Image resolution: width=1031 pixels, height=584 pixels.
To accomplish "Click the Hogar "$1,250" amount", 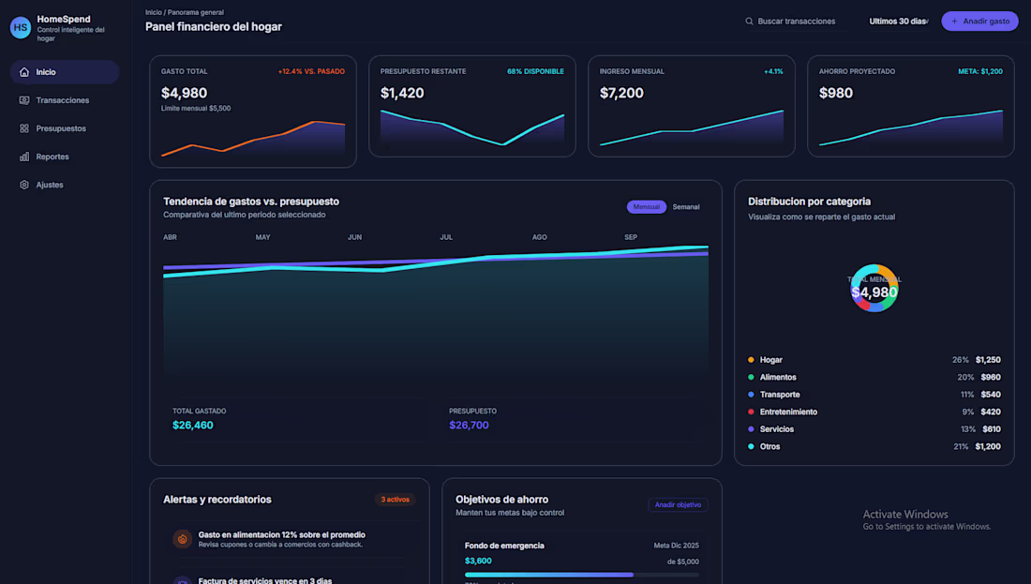I will (x=988, y=360).
